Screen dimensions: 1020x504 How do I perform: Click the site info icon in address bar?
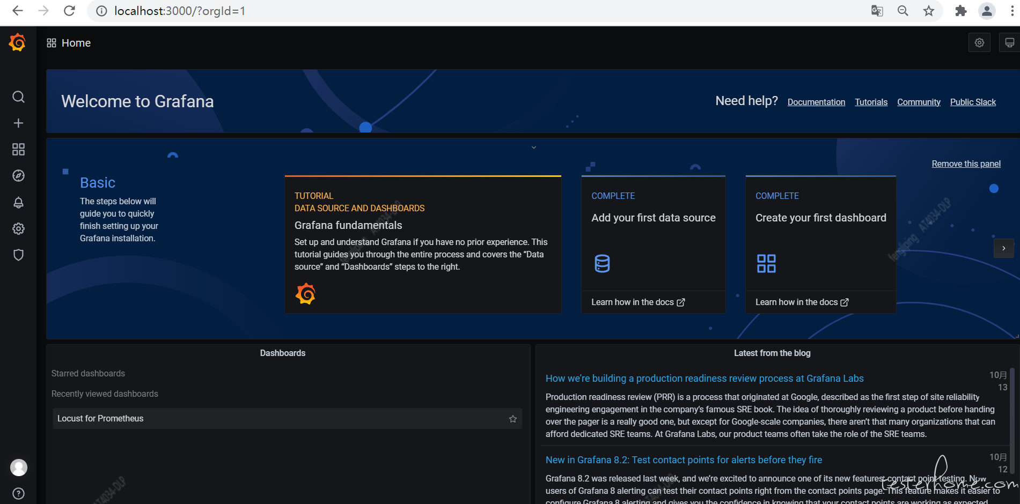101,11
